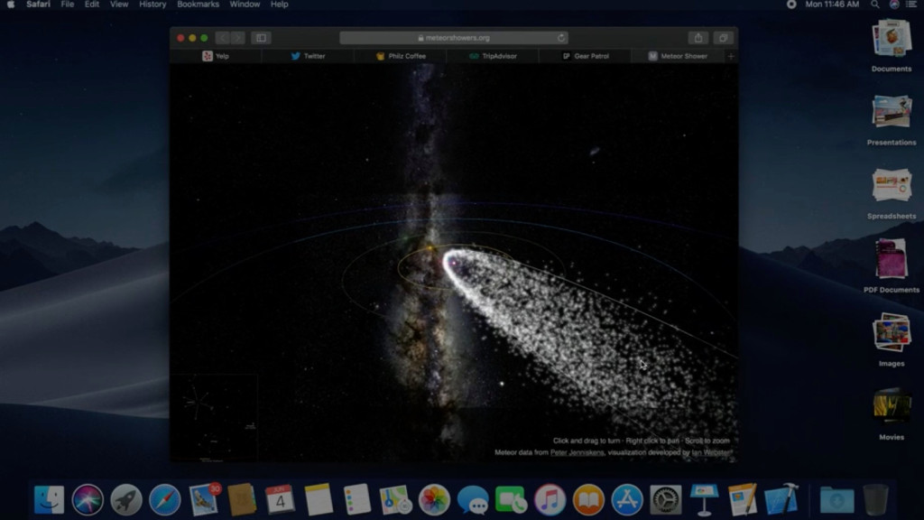Open Maps icon in Dock
The image size is (924, 520).
[395, 499]
